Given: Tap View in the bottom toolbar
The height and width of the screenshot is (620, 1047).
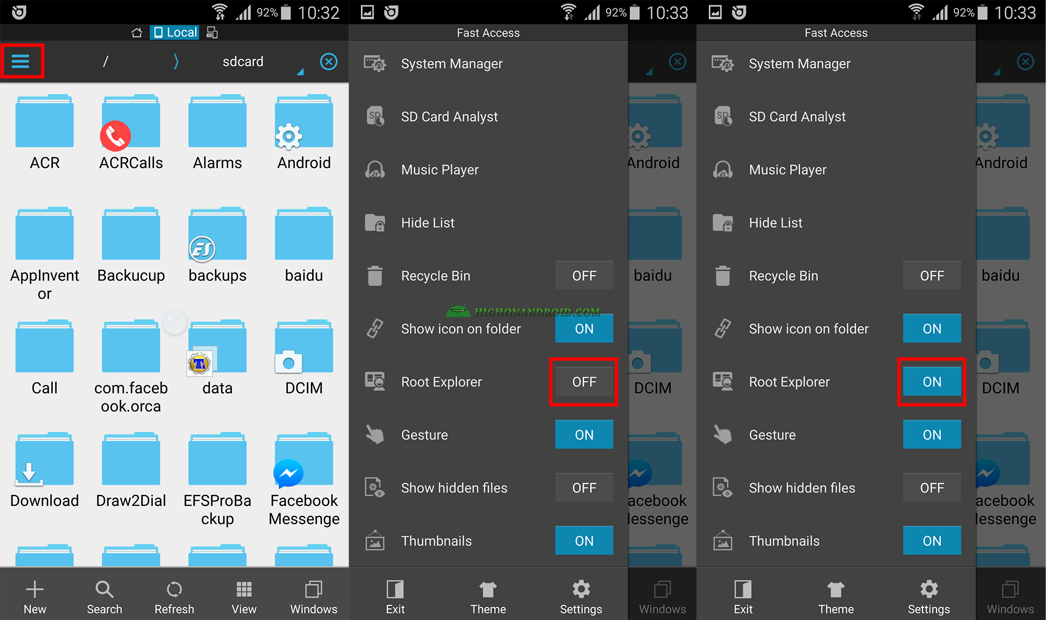Looking at the screenshot, I should (244, 597).
